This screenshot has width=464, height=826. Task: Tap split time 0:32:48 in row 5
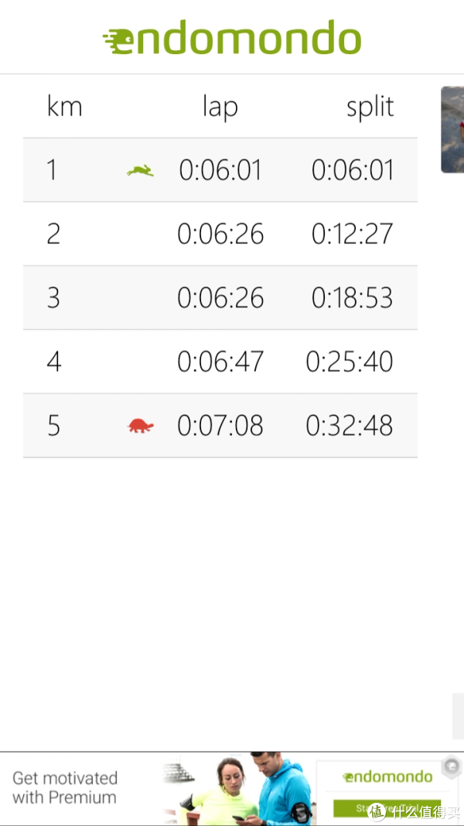click(x=350, y=426)
